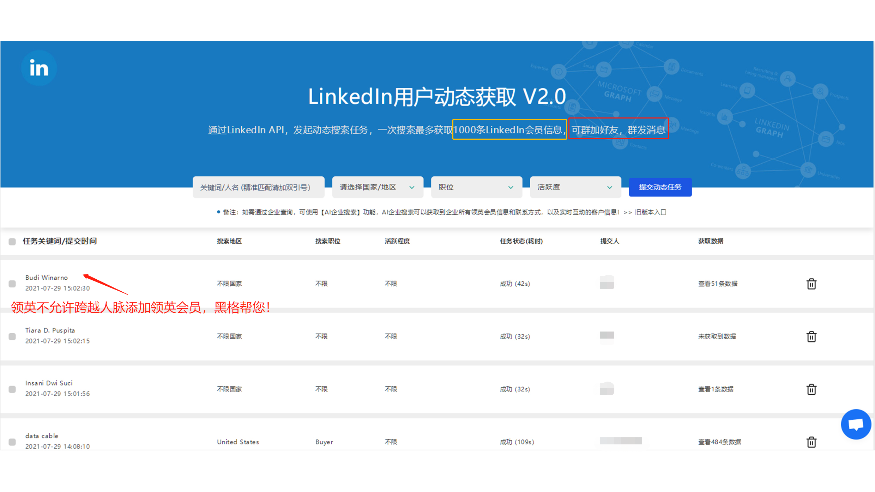Delete the Tiara D. Puspita task
Viewport: 875px width, 492px height.
(x=811, y=336)
